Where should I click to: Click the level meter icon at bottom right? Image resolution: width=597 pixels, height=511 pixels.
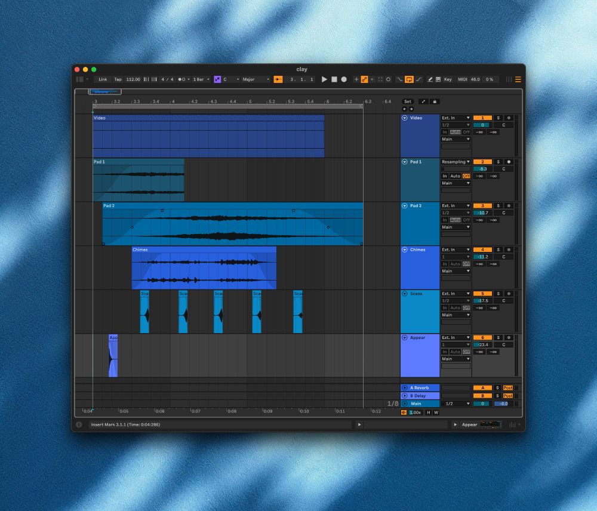pyautogui.click(x=512, y=424)
